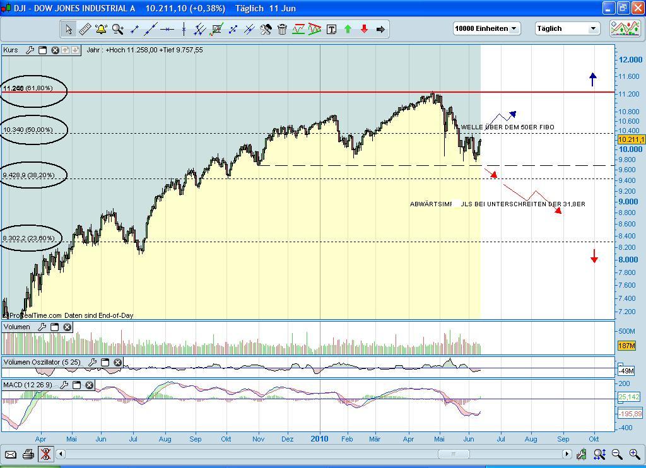Screen dimensions: 646x468
Task: Select the ruler measurement tool
Action: pos(85,29)
